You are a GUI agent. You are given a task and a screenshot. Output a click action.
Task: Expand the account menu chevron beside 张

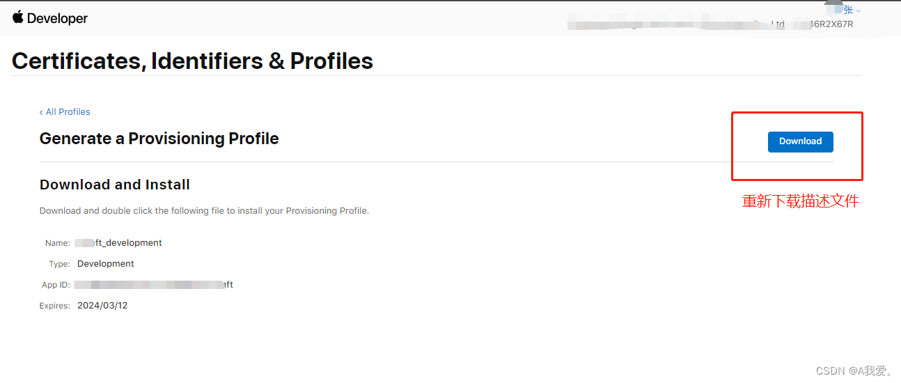[x=859, y=11]
